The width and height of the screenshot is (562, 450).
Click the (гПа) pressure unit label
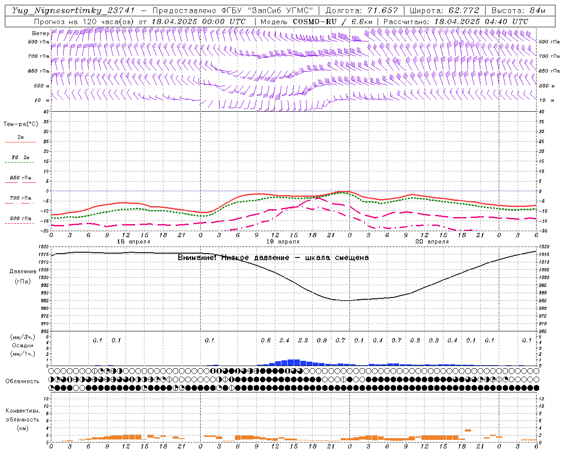[x=23, y=282]
